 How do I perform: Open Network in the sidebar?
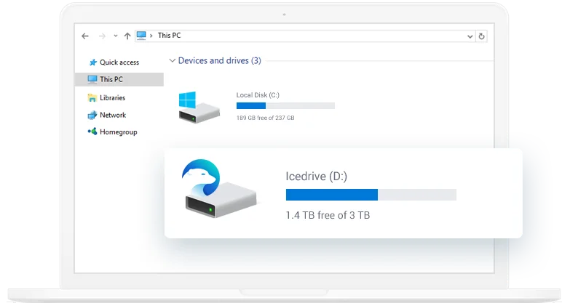[x=113, y=115]
